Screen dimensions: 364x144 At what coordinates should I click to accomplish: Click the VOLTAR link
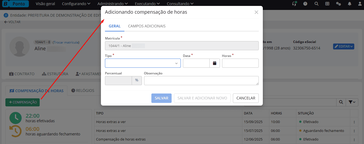12,22
